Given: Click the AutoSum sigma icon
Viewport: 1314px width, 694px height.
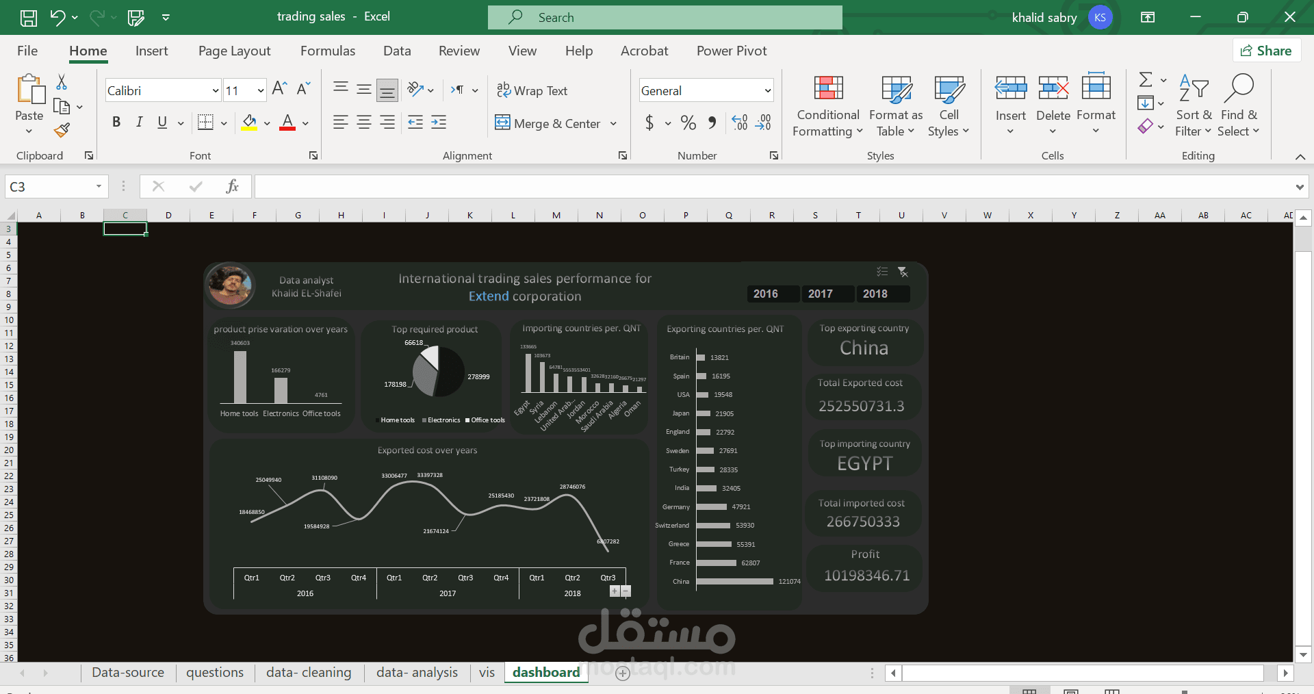Looking at the screenshot, I should (1146, 80).
